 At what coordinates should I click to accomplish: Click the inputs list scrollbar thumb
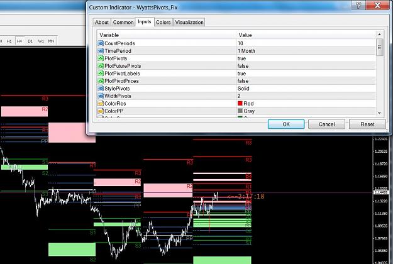click(x=379, y=47)
